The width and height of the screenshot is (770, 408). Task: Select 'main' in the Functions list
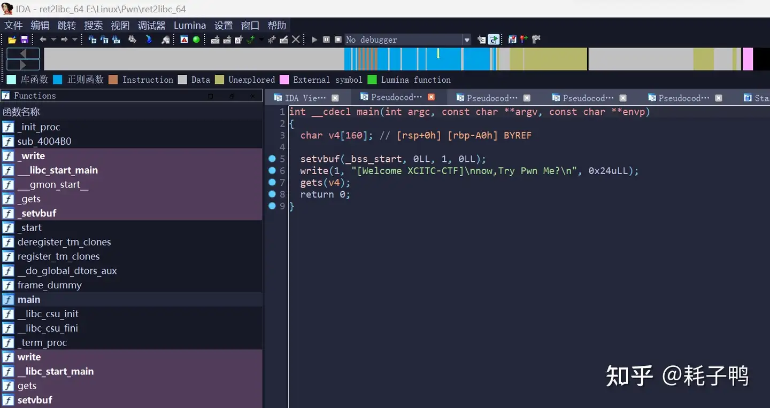tap(131, 300)
